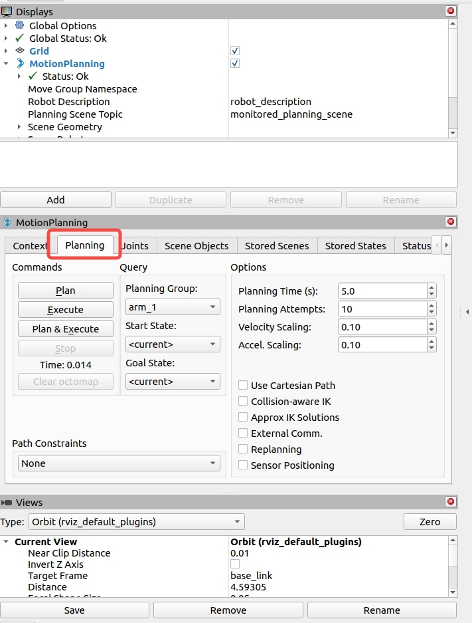Switch to the Joints tab

tap(135, 246)
